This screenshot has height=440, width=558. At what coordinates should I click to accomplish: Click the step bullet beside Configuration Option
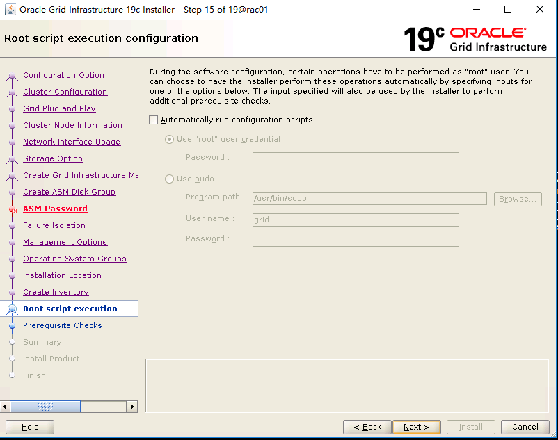12,76
